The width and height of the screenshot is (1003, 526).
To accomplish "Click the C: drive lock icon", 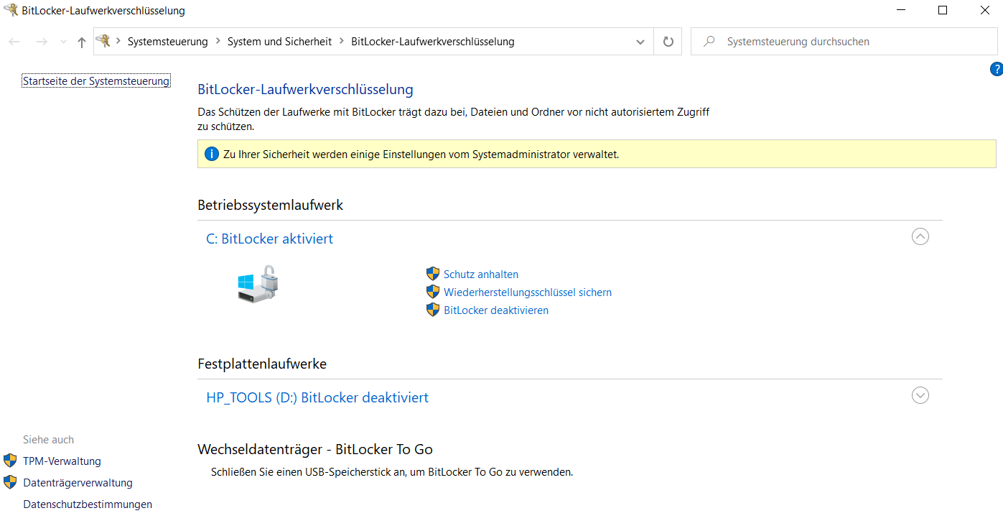I will [x=258, y=284].
